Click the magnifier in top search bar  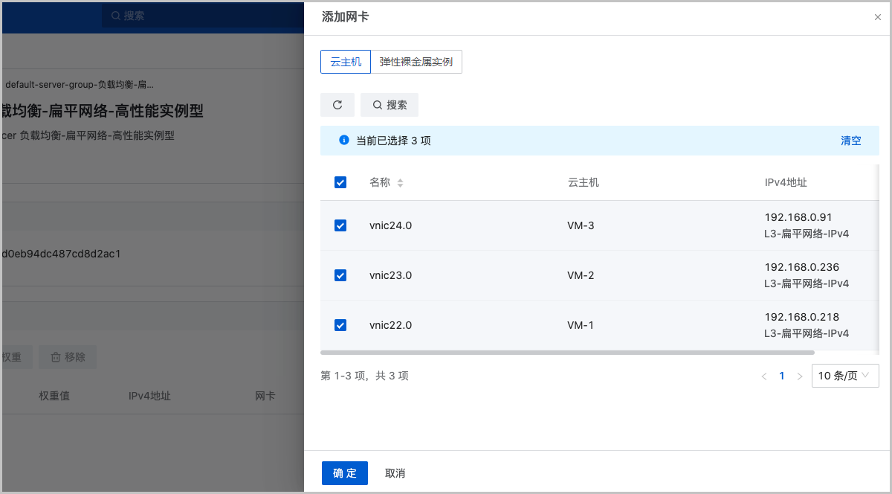[x=115, y=15]
